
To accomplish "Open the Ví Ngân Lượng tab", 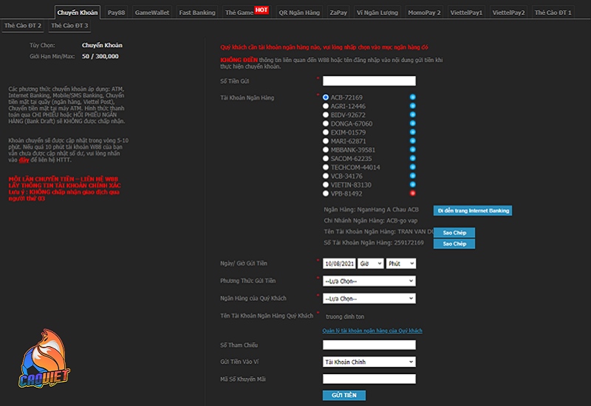I will pos(378,13).
